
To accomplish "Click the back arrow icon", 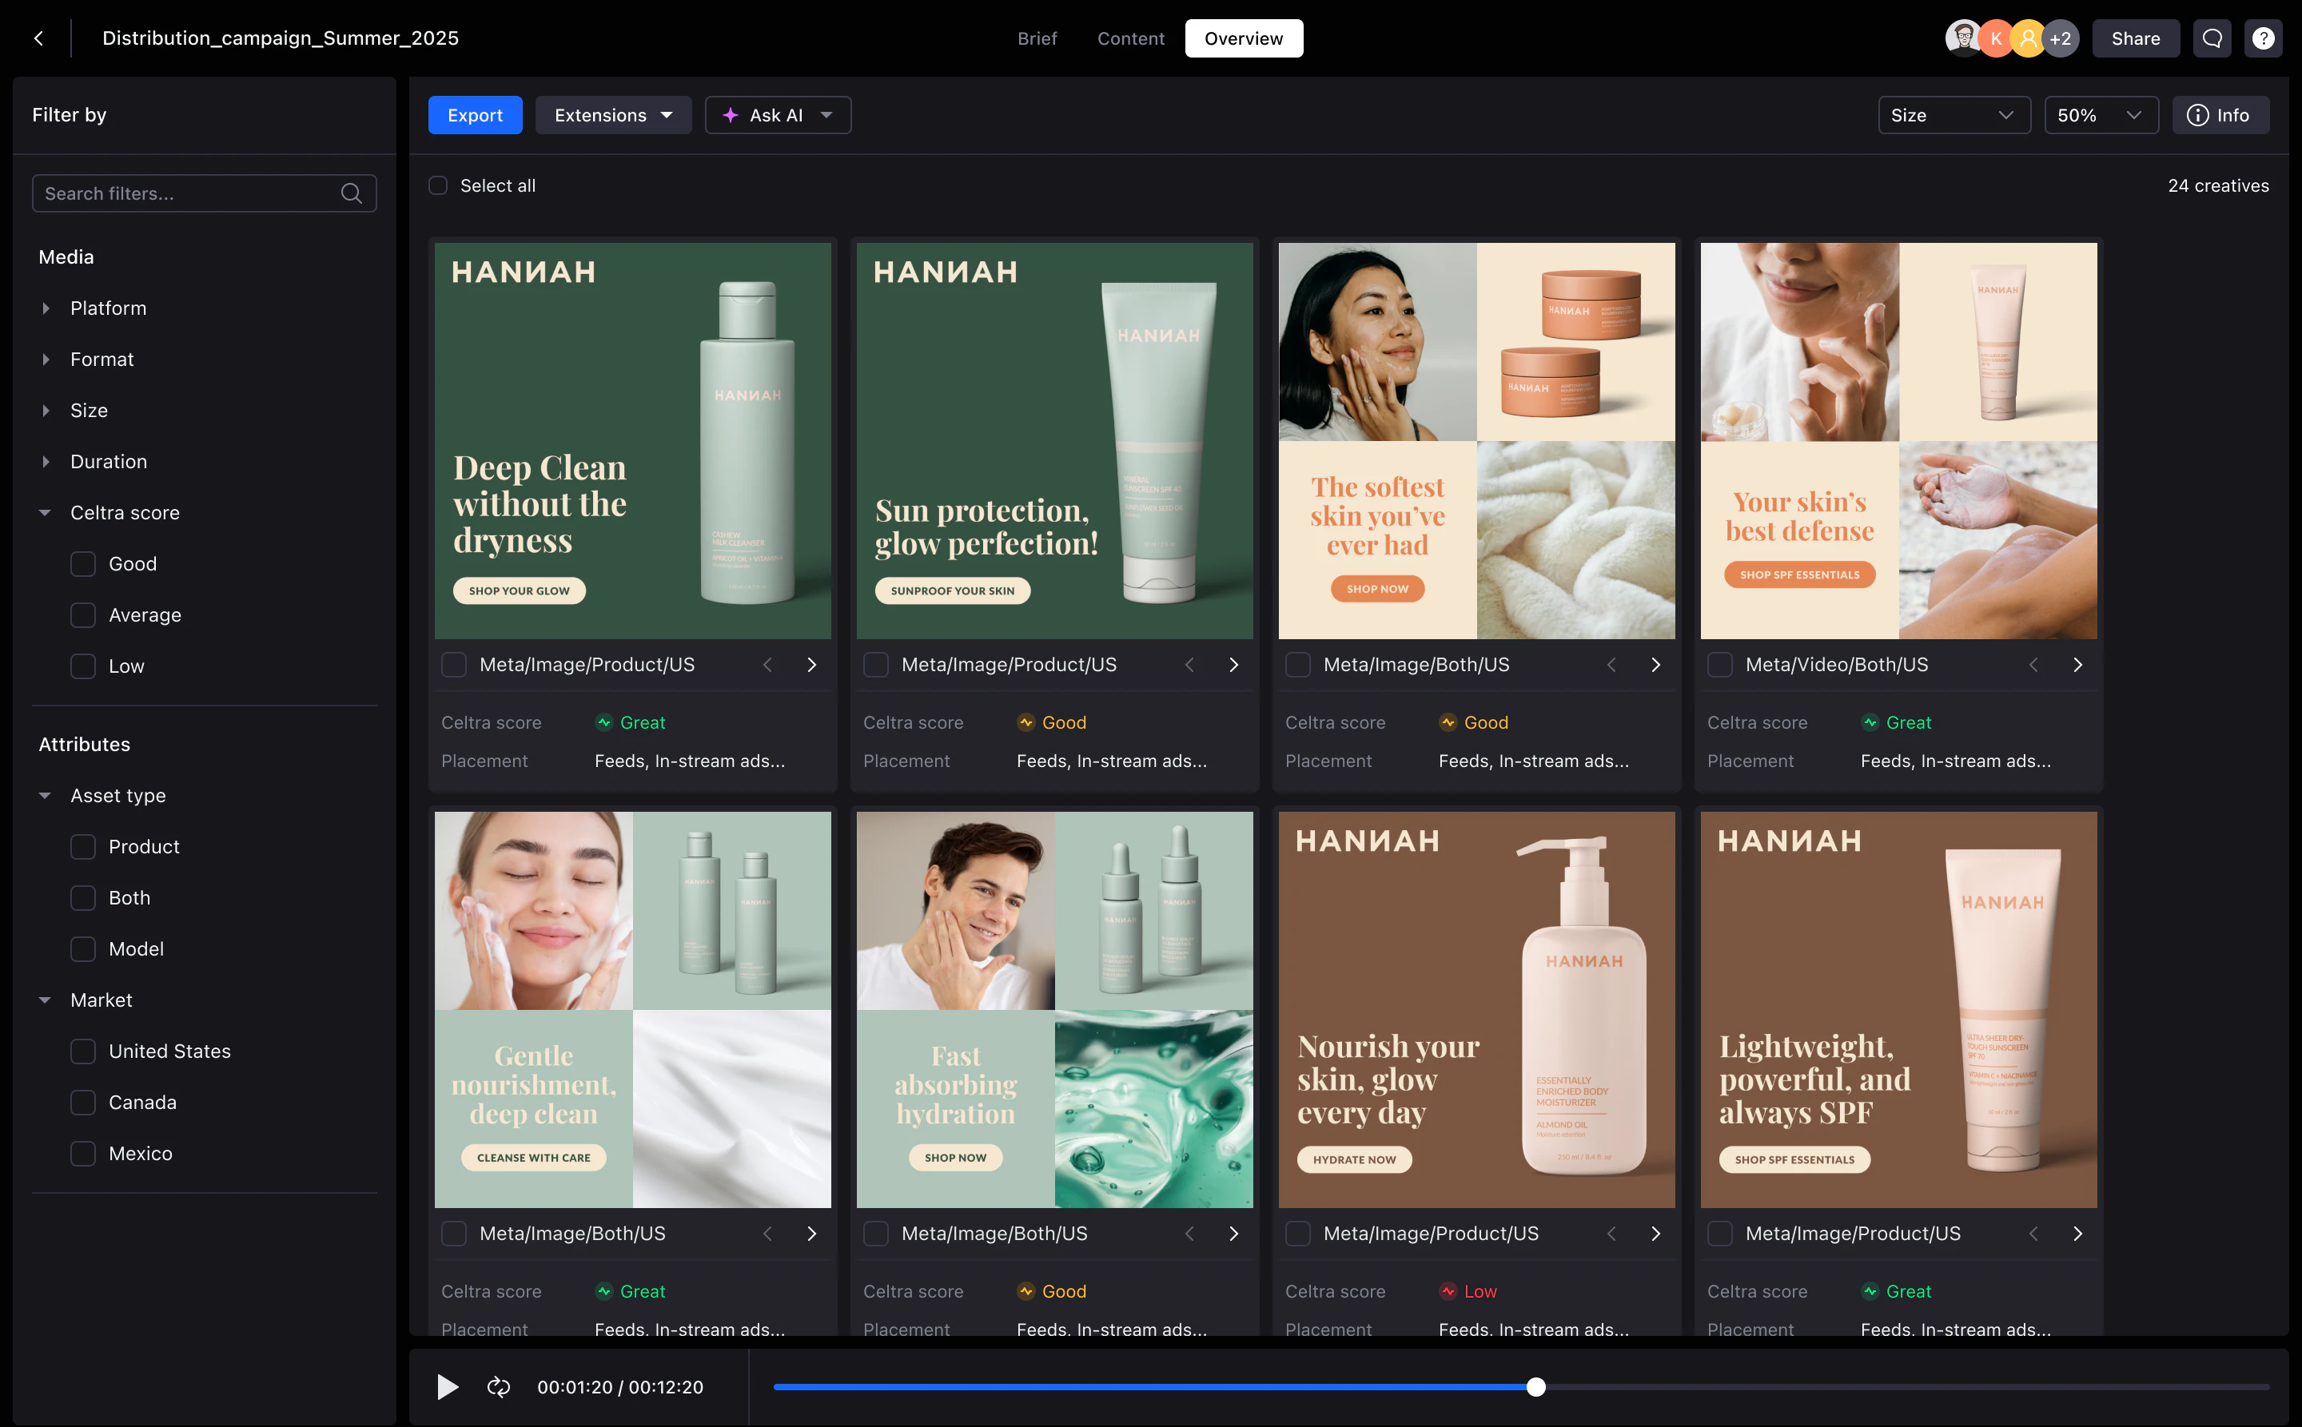I will pyautogui.click(x=38, y=38).
